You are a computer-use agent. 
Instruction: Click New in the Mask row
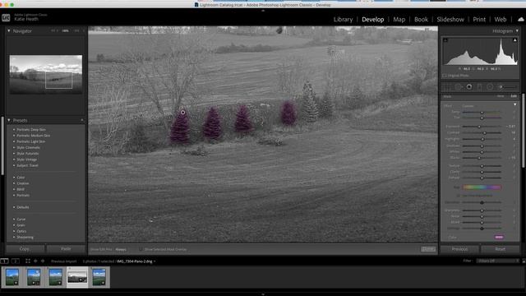click(x=501, y=96)
